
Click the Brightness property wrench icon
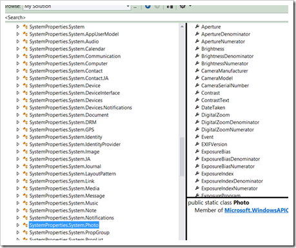[197, 48]
